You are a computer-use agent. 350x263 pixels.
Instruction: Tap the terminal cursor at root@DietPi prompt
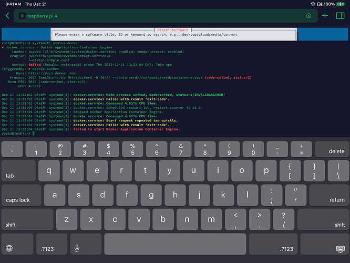[x=34, y=134]
